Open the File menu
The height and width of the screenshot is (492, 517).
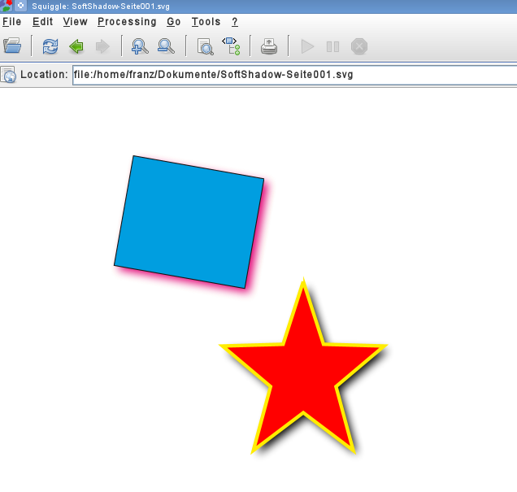point(11,22)
